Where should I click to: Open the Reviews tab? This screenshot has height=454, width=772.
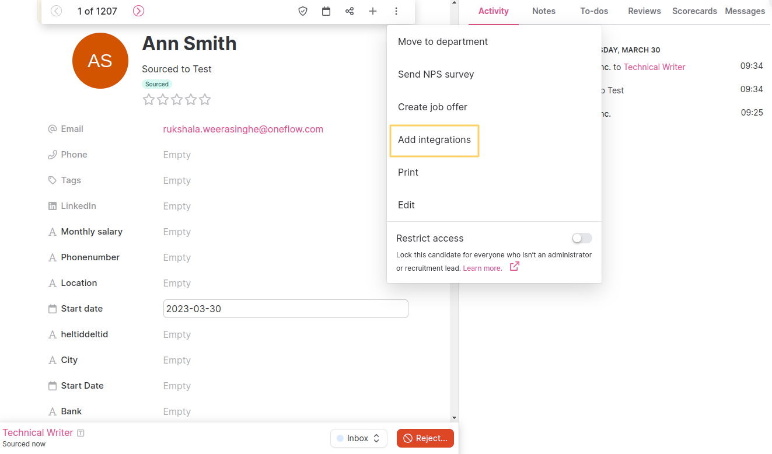pyautogui.click(x=644, y=11)
